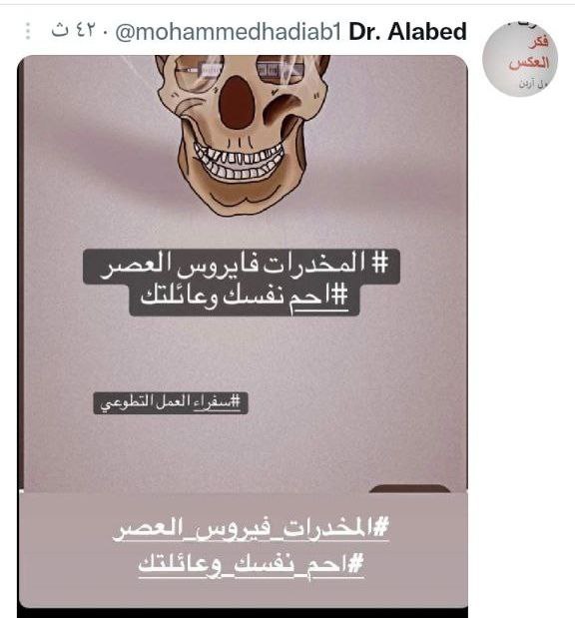Tap the #المخدرات فايروس العصر overlay sticker
Image resolution: width=575 pixels, height=618 pixels.
click(x=242, y=266)
